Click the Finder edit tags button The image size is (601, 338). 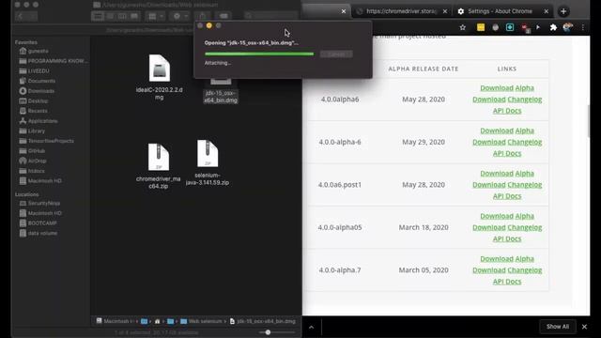[x=223, y=16]
